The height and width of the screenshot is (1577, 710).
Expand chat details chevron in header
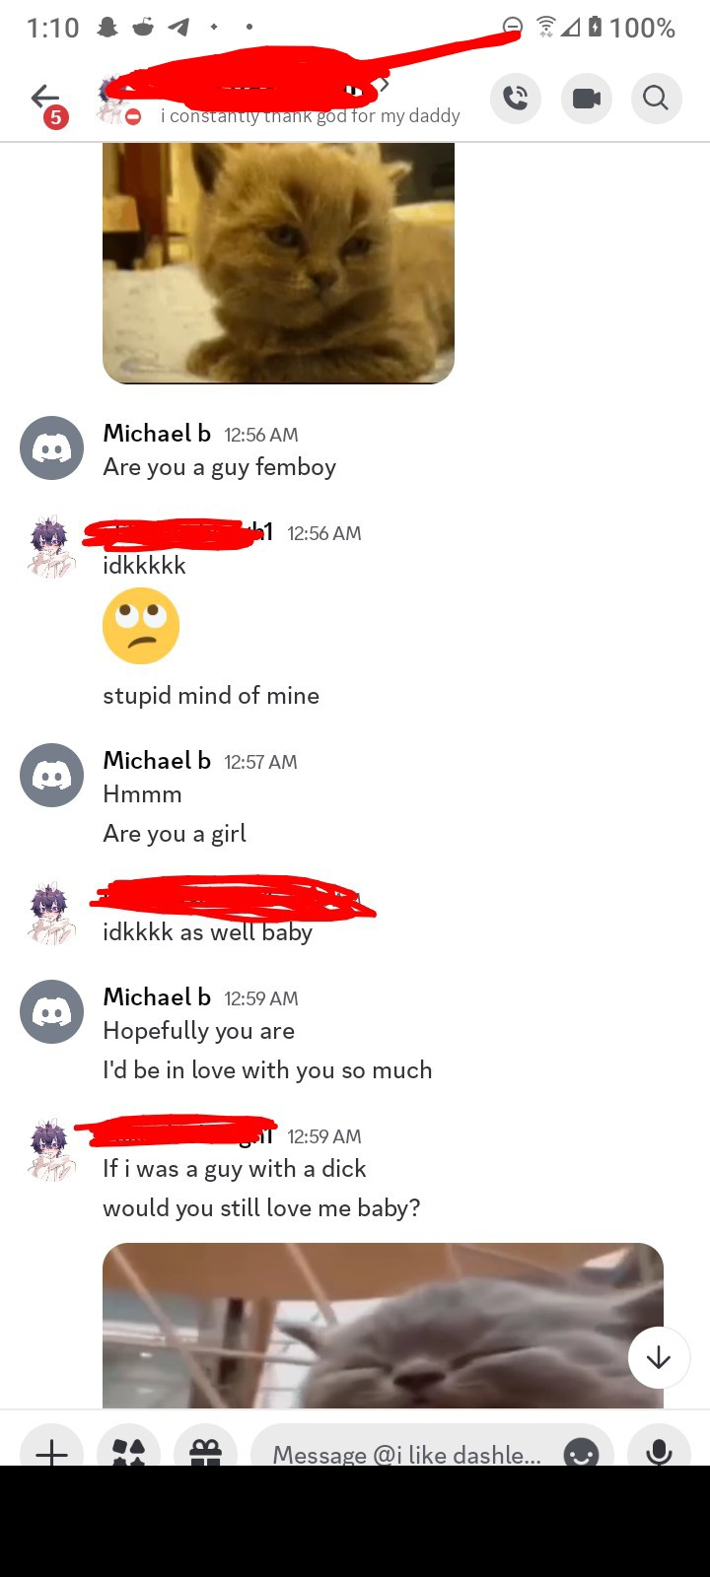[385, 85]
